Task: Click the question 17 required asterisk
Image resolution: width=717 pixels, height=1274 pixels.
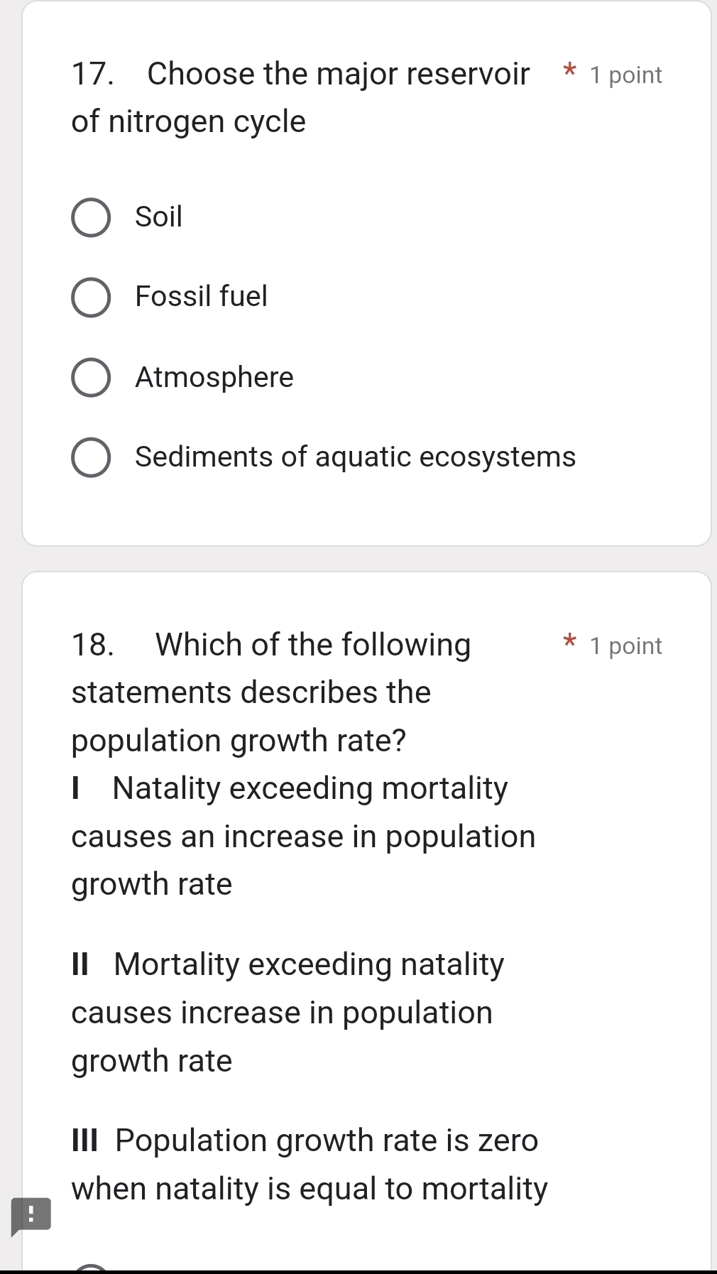Action: pos(569,72)
